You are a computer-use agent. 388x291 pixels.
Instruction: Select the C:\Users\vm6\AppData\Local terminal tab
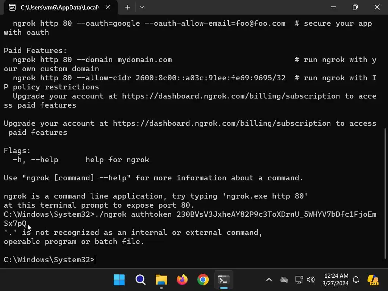tap(59, 8)
